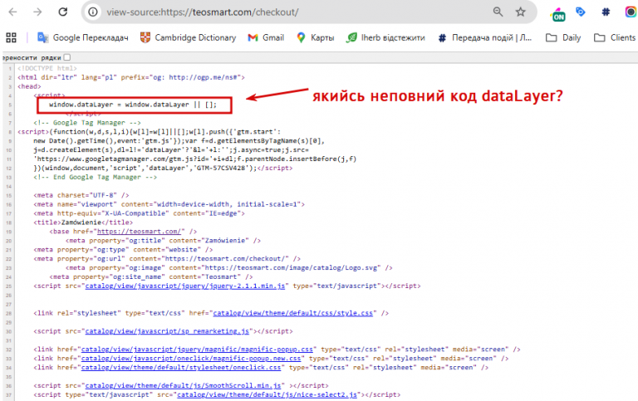638x401 pixels.
Task: Open the SmoothScroll.min.js link
Action: (x=183, y=385)
